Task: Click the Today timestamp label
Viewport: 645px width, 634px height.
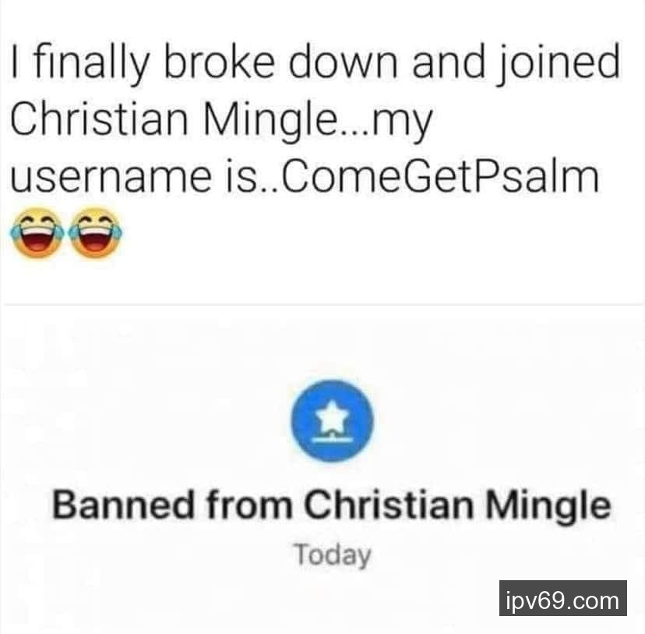Action: 332,556
